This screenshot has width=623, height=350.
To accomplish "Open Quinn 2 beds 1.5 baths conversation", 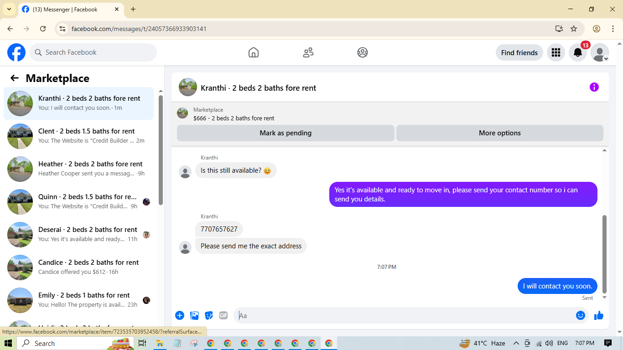I will click(78, 202).
